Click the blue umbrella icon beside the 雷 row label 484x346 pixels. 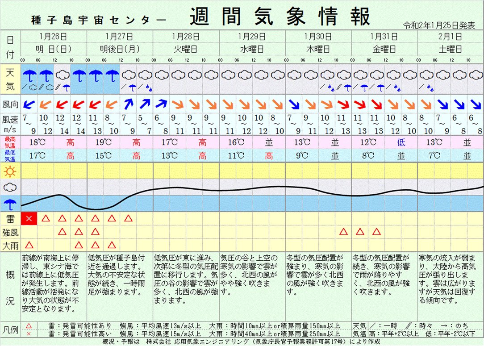[10, 204]
